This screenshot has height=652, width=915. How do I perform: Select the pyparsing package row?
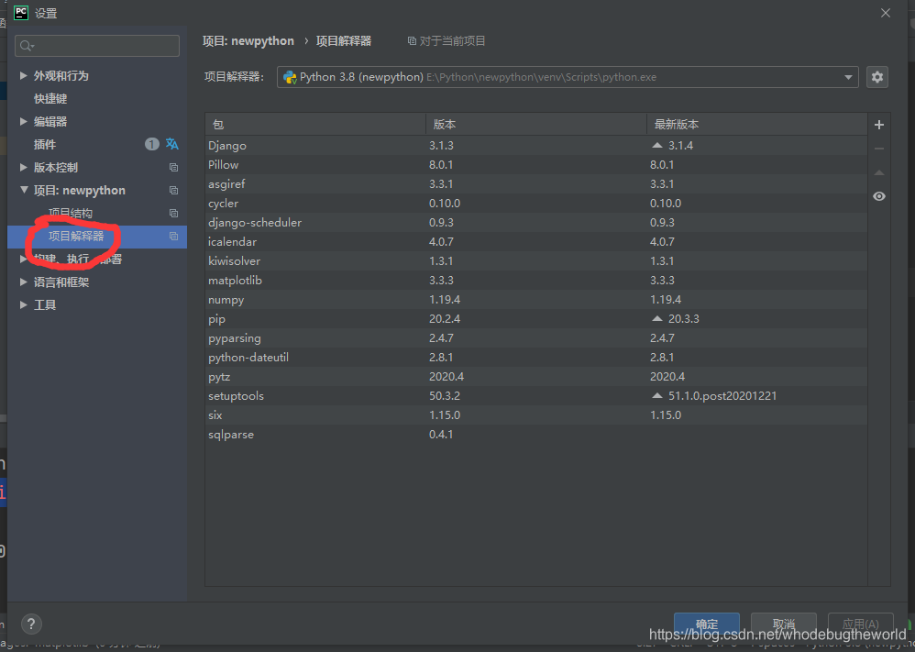pos(535,338)
